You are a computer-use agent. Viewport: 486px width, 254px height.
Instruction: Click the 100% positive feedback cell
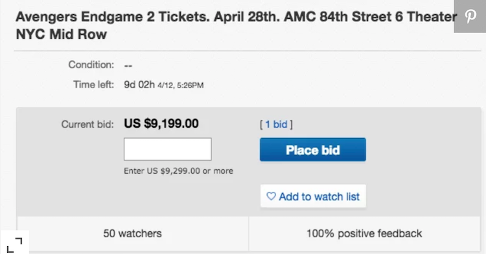pos(364,233)
